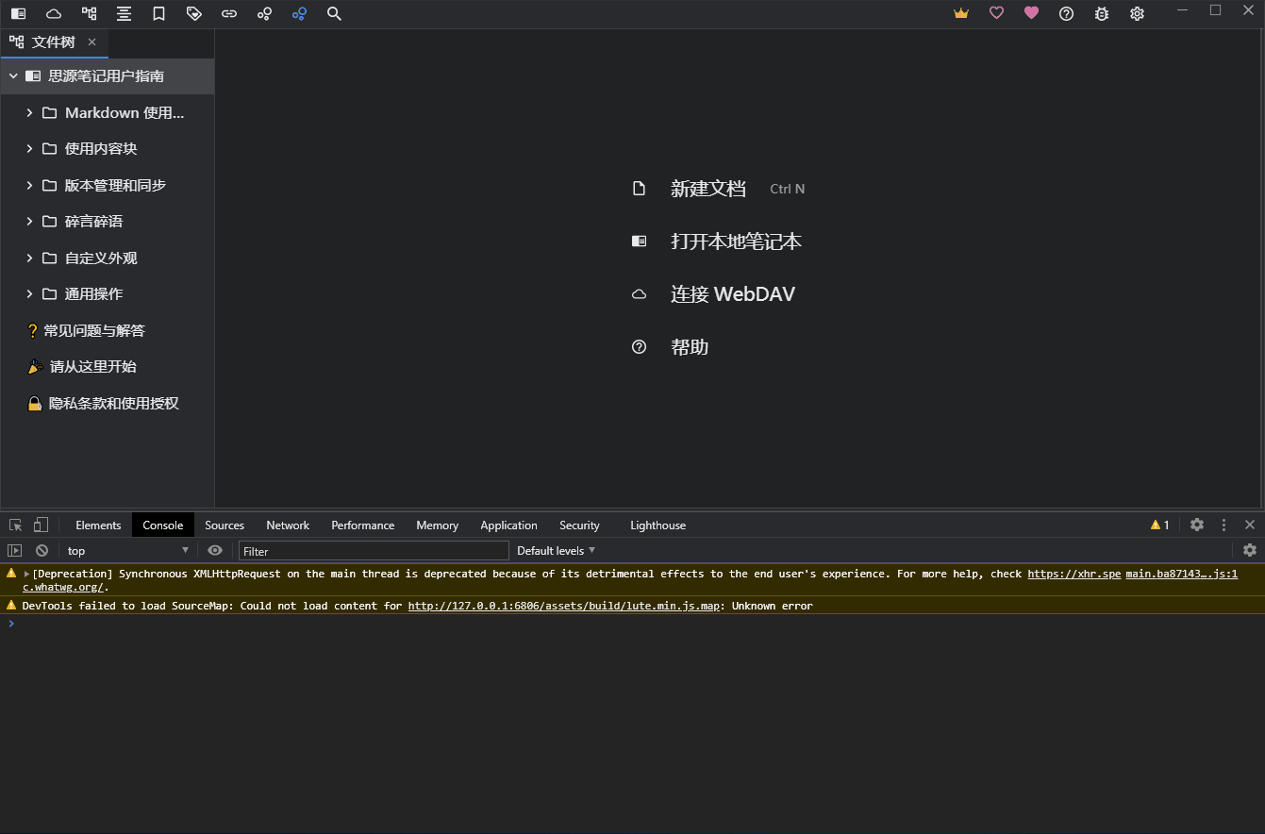
Task: Open the backlinks link icon
Action: (x=229, y=14)
